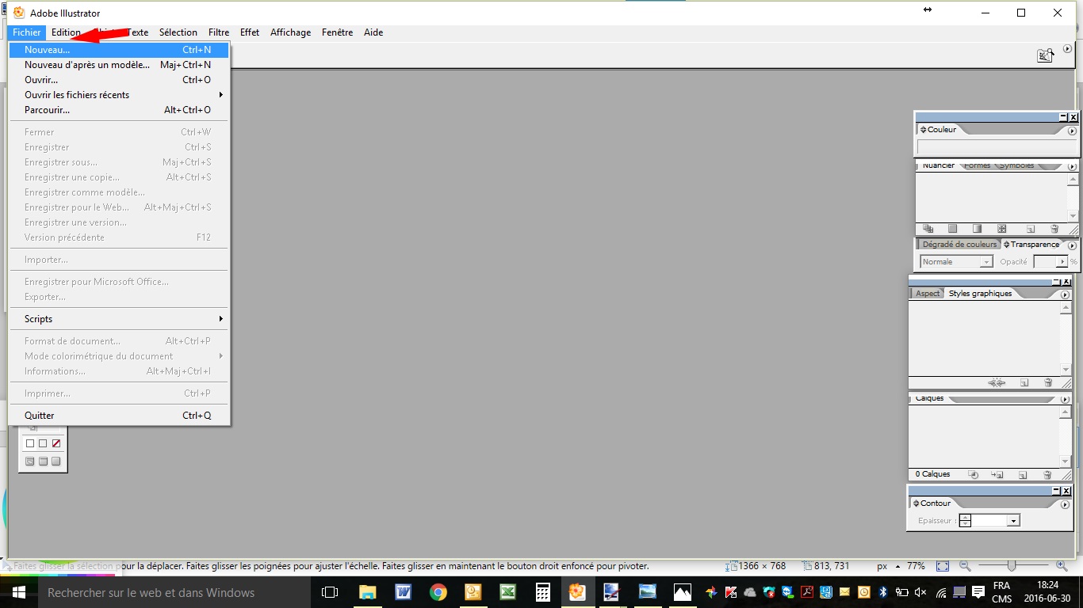The image size is (1083, 608).
Task: Open the Contour panel options menu
Action: 1066,503
